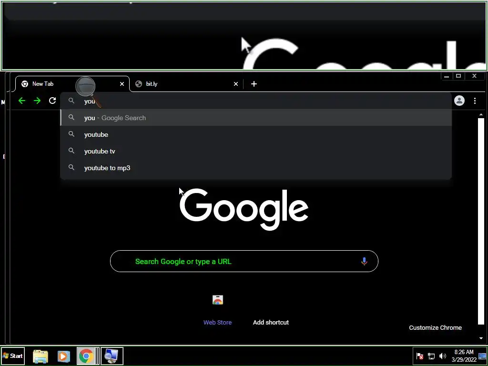Viewport: 488px width, 366px height.
Task: Reload the current page
Action: [x=52, y=101]
